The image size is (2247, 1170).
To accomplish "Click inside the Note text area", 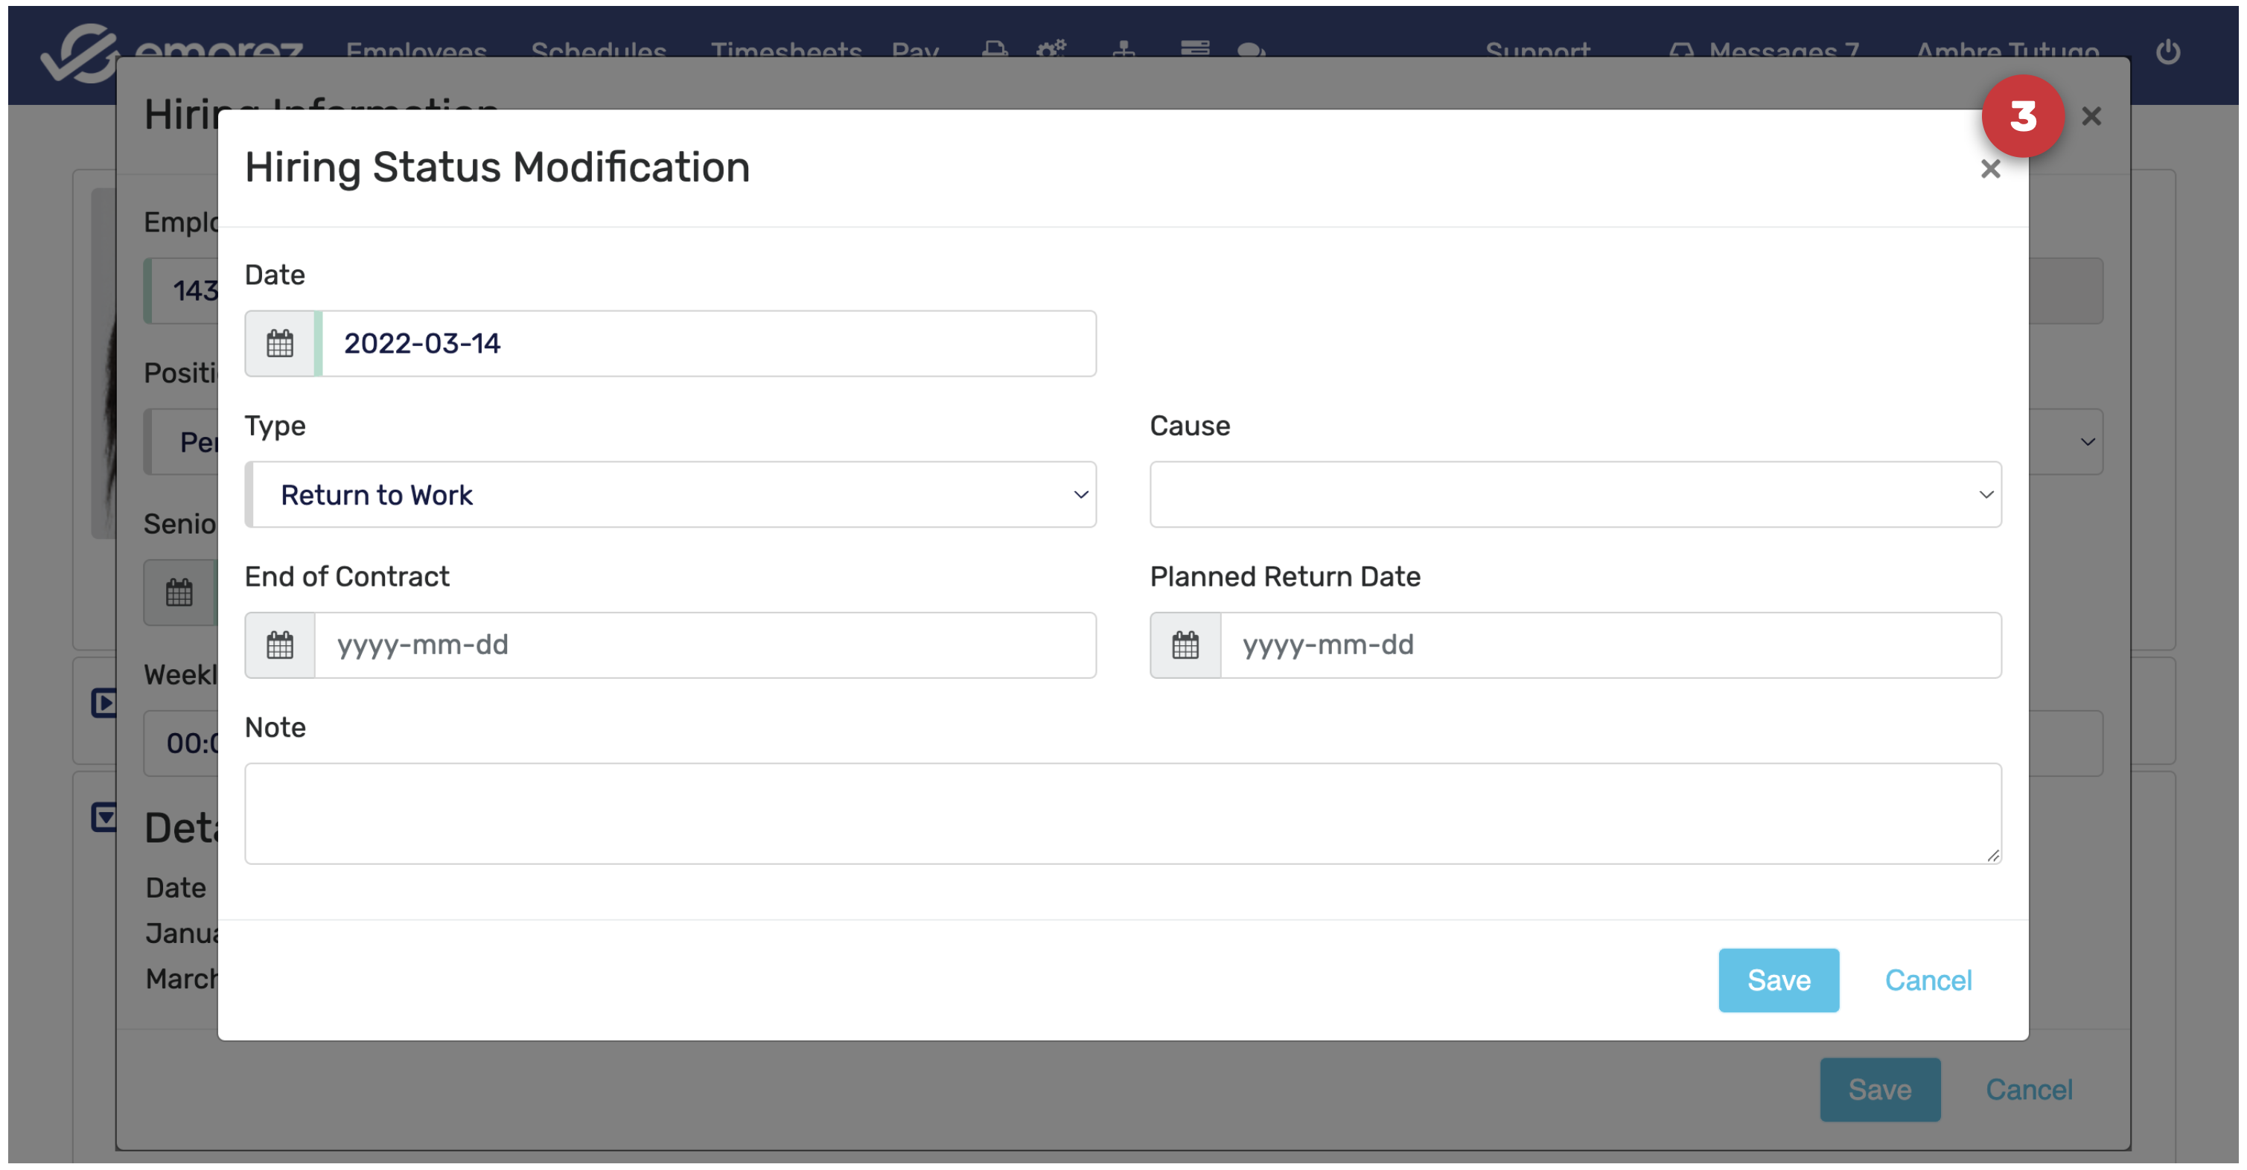I will pos(1122,813).
